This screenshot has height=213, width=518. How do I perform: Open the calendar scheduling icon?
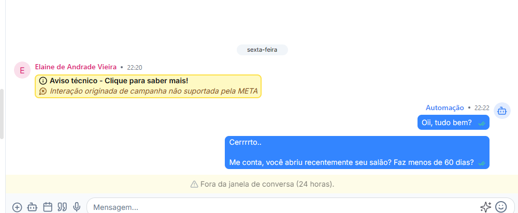pyautogui.click(x=48, y=207)
